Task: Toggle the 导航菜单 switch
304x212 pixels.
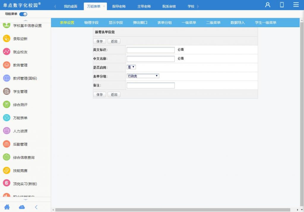Action: [x=23, y=14]
